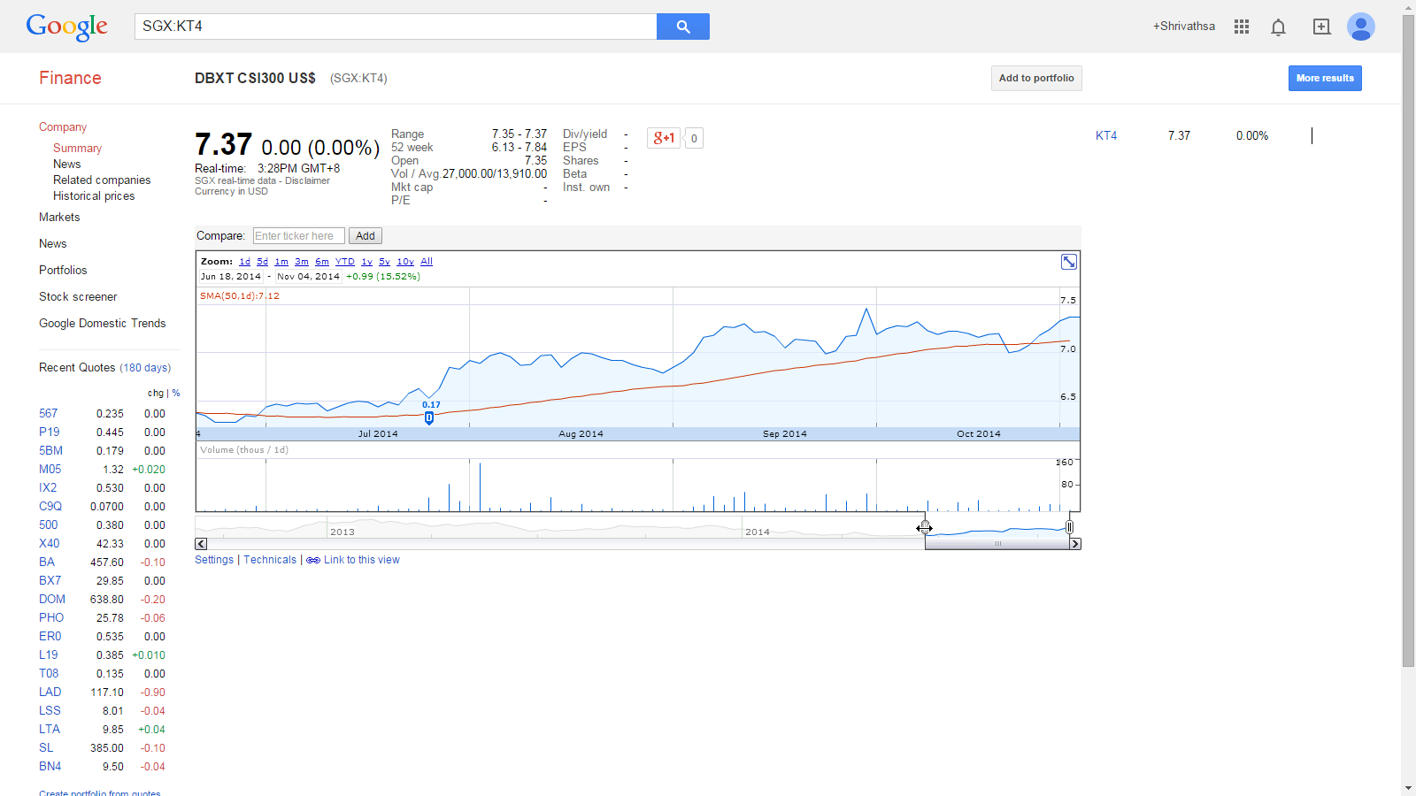Image resolution: width=1416 pixels, height=796 pixels.
Task: Open recent quote 5BM
Action: click(50, 450)
